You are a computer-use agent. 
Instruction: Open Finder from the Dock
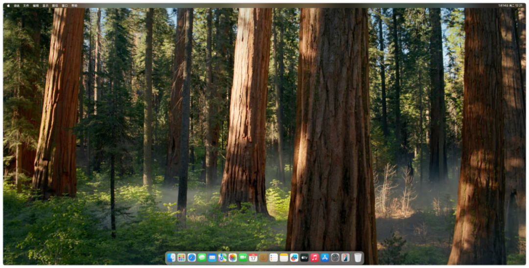tap(171, 257)
